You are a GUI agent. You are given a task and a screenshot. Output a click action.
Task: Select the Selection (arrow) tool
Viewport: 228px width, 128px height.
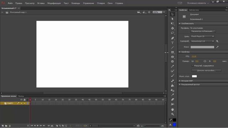click(x=172, y=14)
